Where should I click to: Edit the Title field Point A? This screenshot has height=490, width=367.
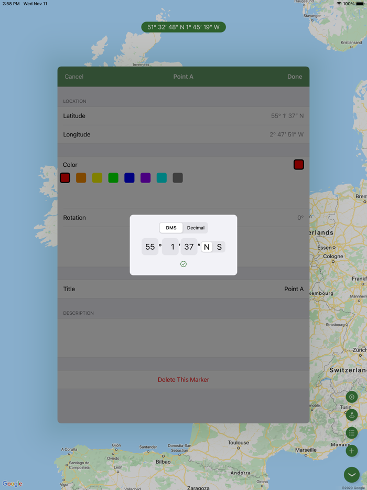pyautogui.click(x=183, y=289)
